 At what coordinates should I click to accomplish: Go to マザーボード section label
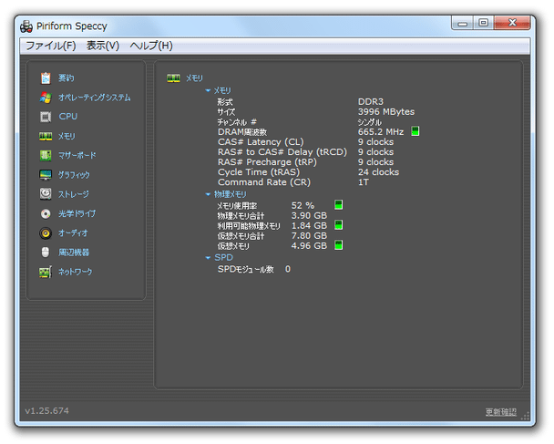pos(77,156)
